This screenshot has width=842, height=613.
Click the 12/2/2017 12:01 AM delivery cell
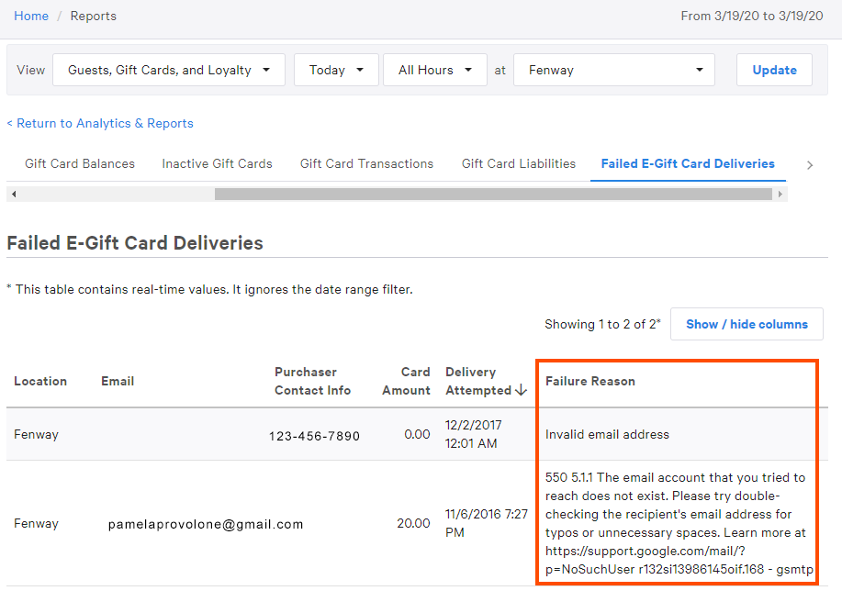tap(473, 434)
